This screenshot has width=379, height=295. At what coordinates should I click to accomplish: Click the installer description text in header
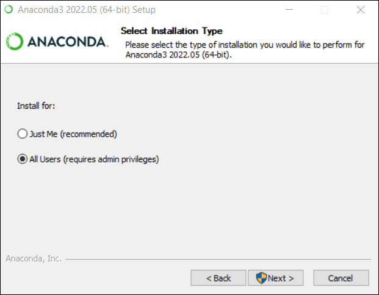244,49
